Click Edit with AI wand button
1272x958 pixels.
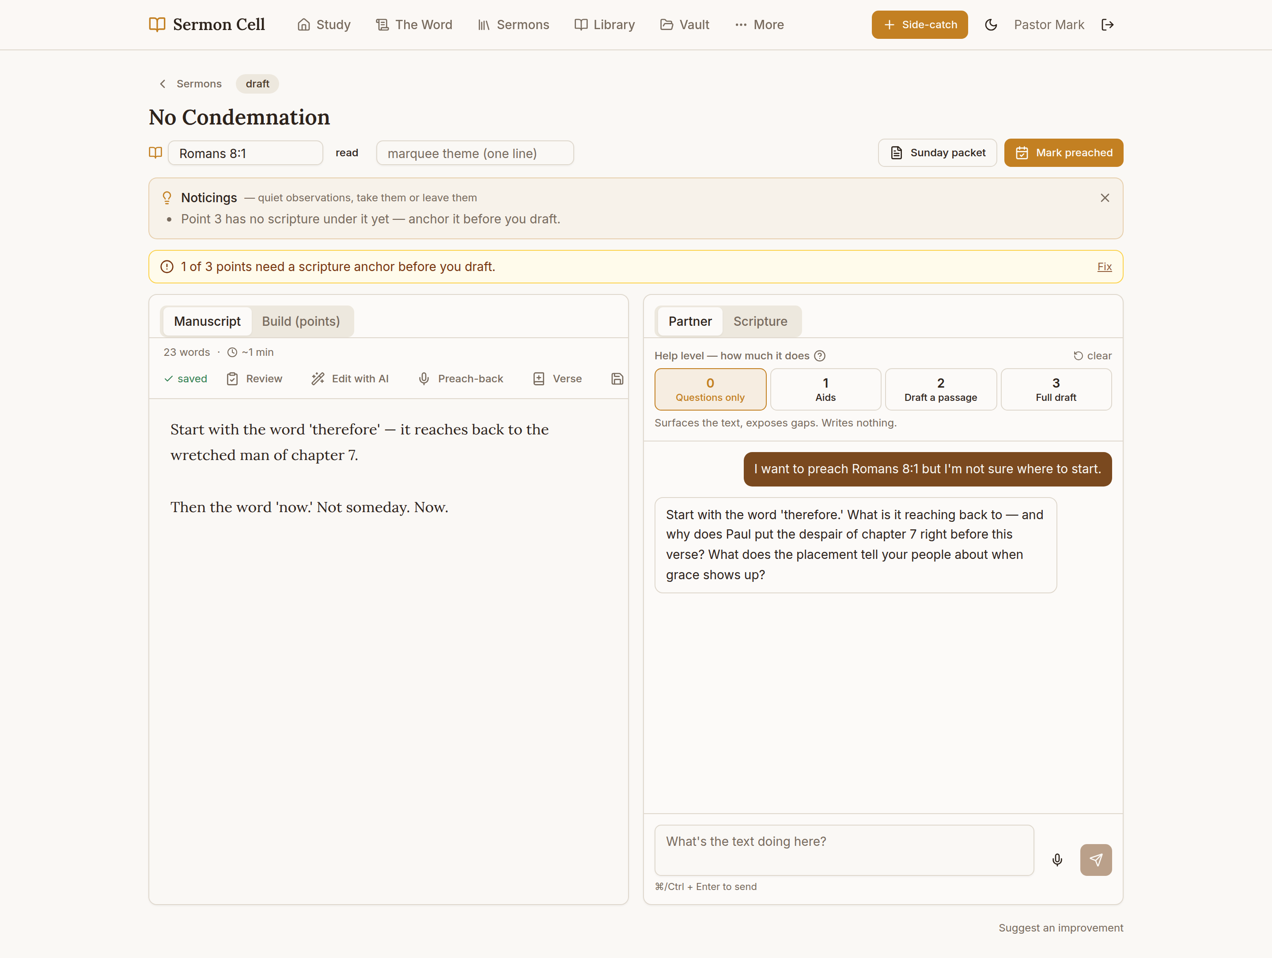350,379
